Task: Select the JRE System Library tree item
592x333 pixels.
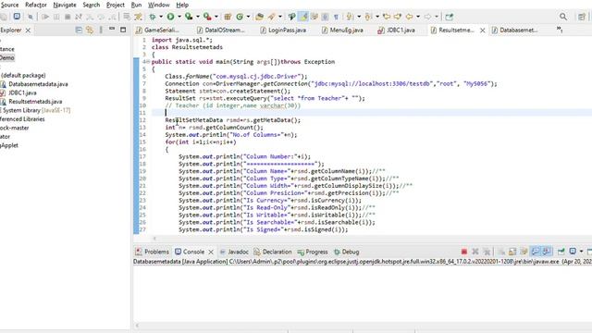Action: point(36,110)
